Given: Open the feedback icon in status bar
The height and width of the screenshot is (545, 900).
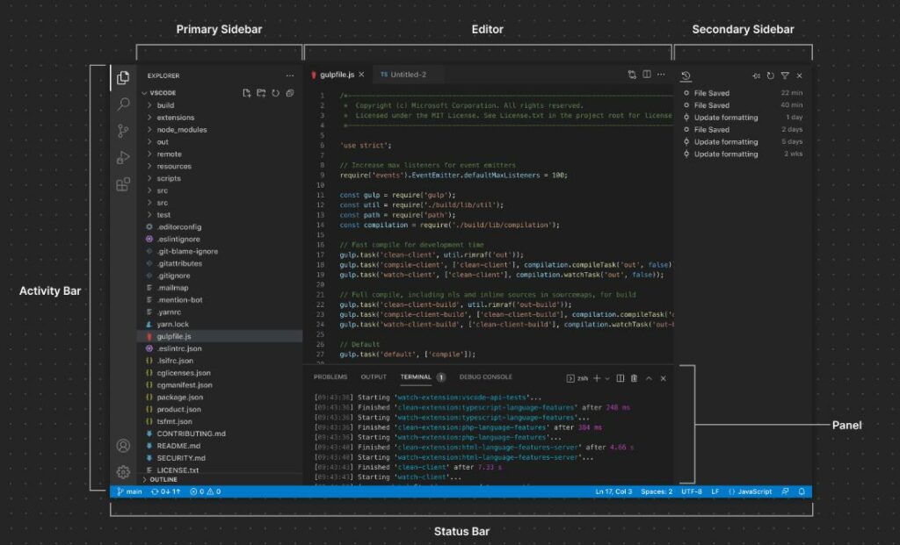Looking at the screenshot, I should [785, 491].
